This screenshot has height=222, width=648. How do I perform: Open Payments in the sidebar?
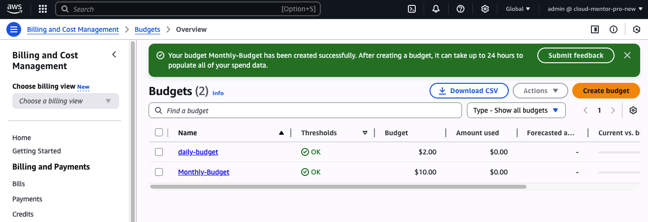pyautogui.click(x=27, y=199)
